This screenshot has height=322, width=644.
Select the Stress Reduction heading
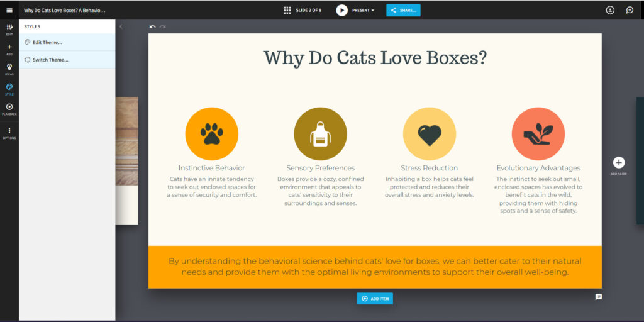[429, 168]
